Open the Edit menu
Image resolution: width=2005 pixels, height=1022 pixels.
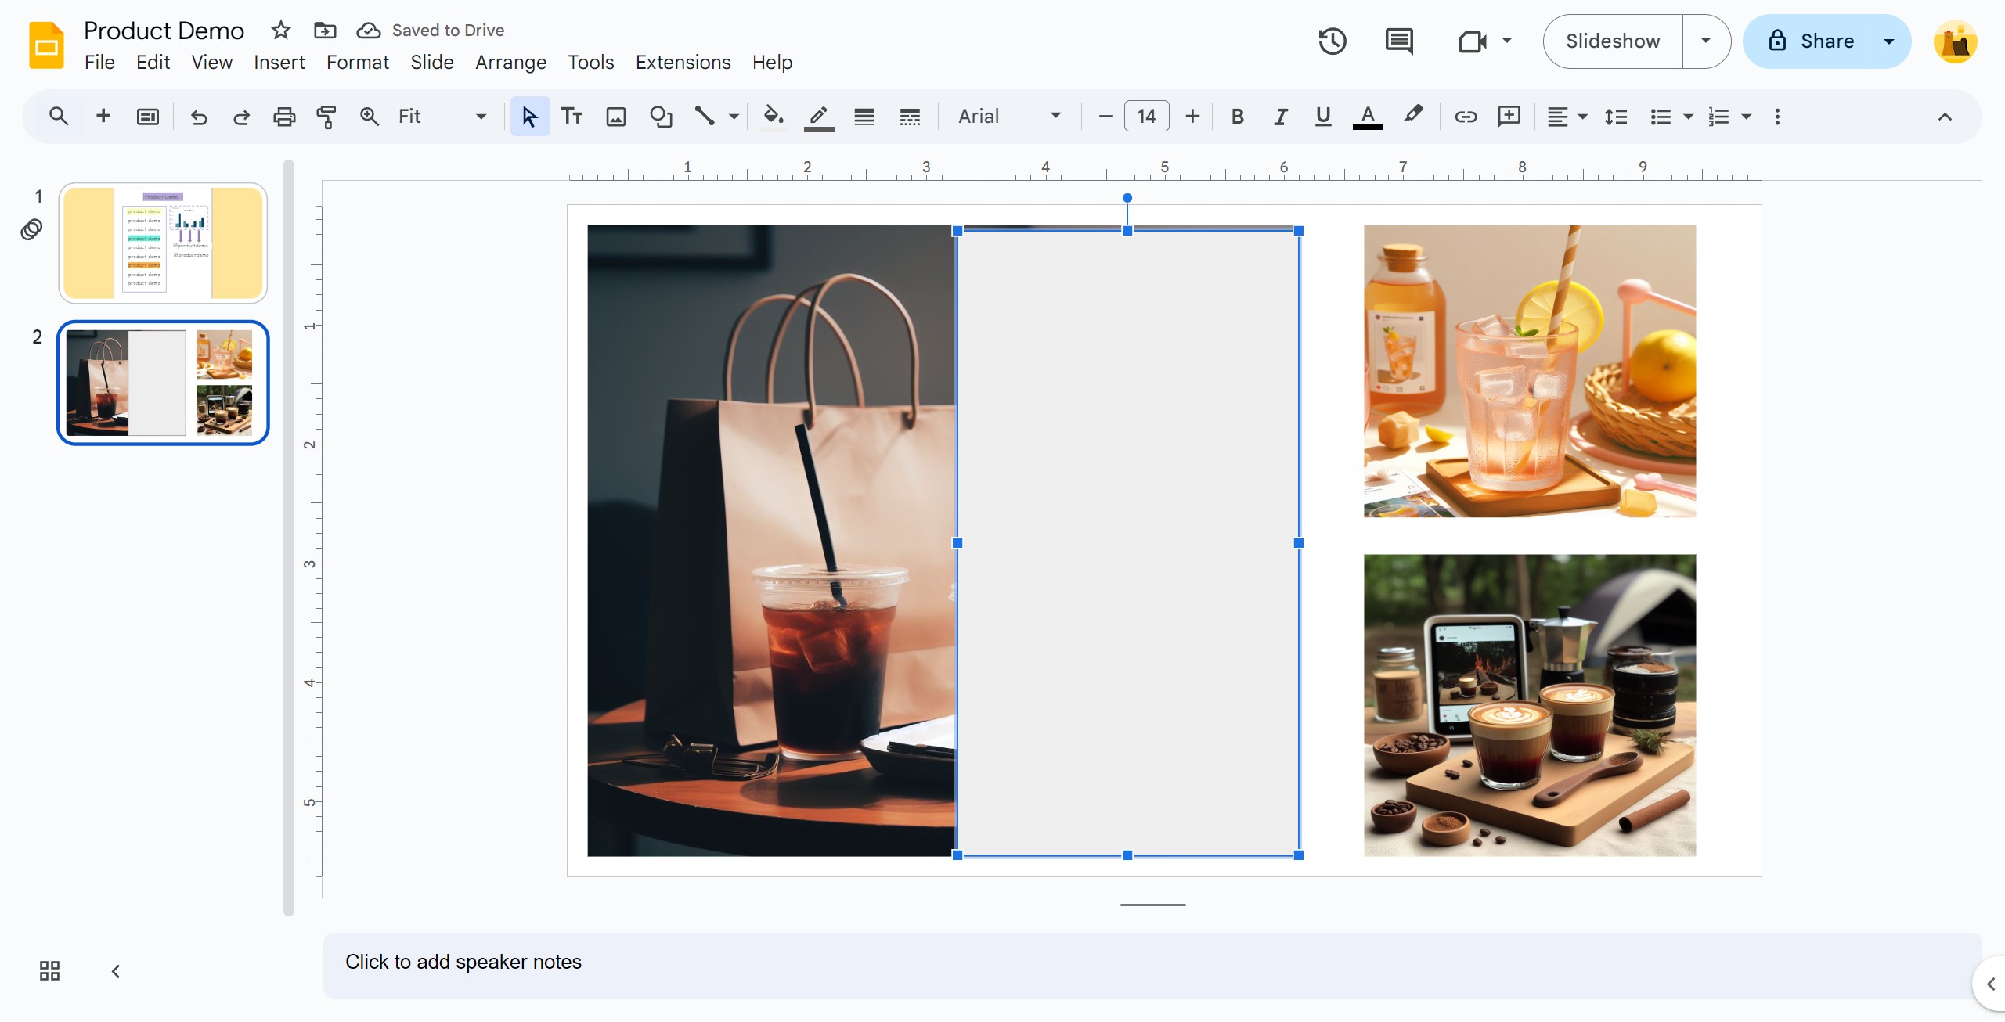[153, 63]
